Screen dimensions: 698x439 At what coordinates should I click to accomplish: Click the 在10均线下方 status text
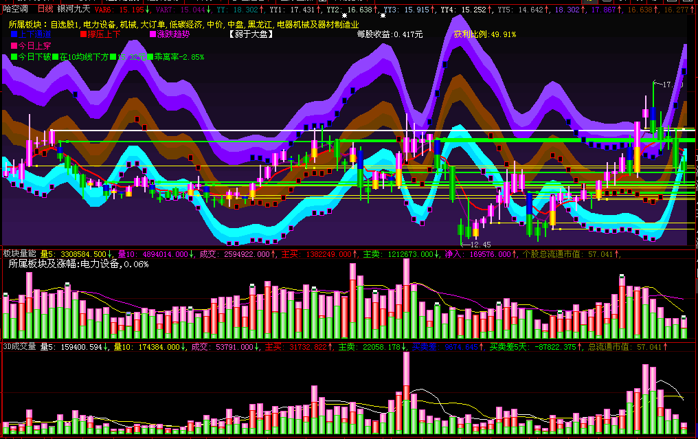tap(84, 56)
